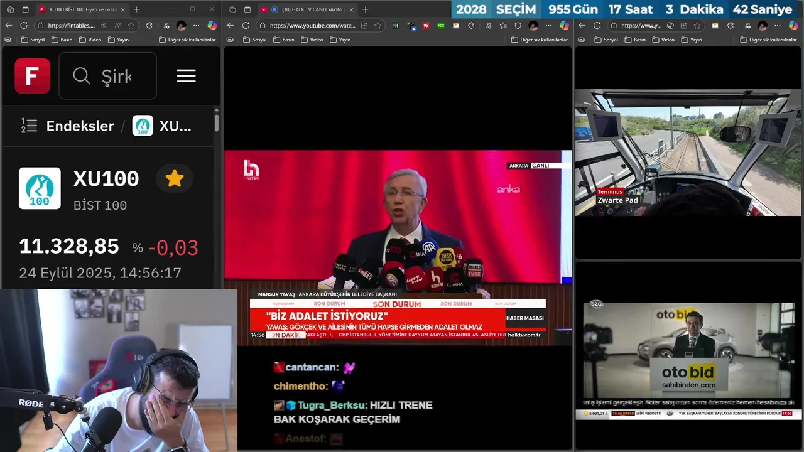Click the Fintables company search field

107,76
